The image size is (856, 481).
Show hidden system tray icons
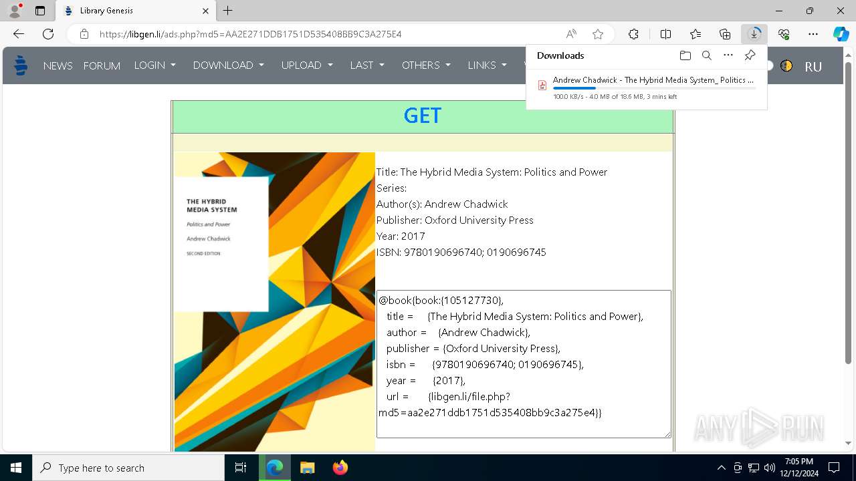pyautogui.click(x=721, y=468)
